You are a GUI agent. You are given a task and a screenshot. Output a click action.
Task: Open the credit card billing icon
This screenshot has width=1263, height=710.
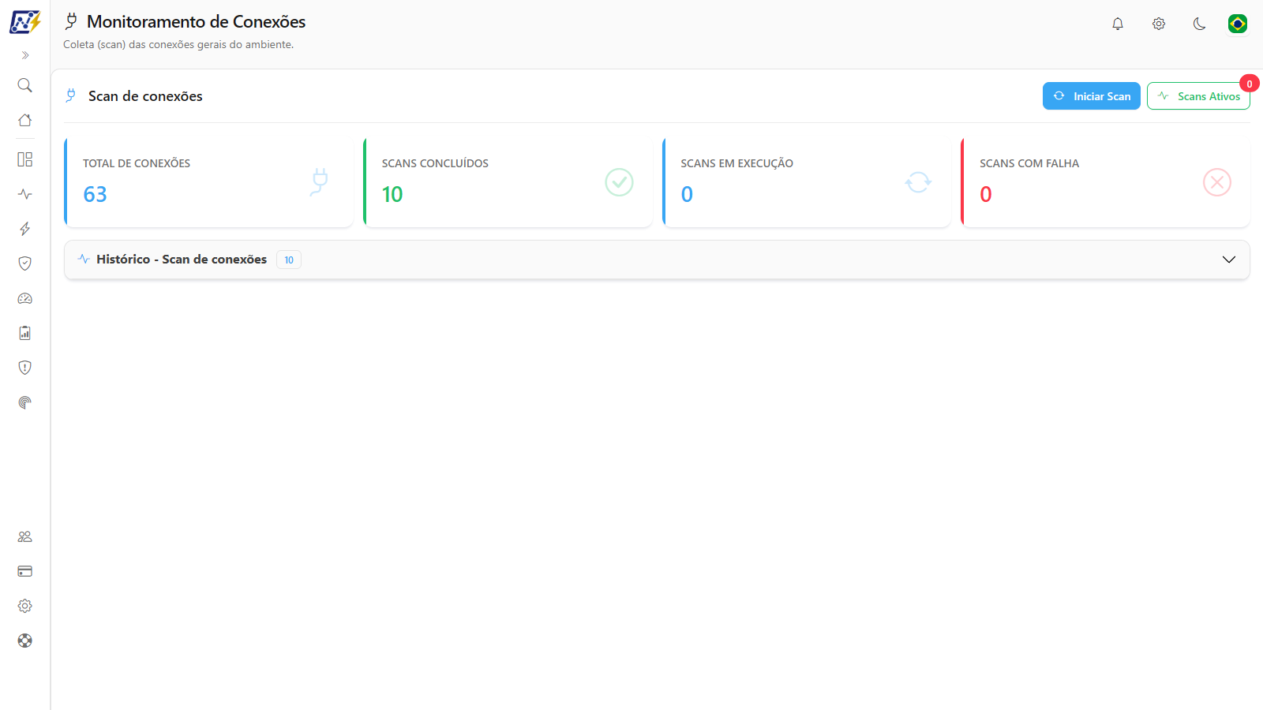coord(25,571)
